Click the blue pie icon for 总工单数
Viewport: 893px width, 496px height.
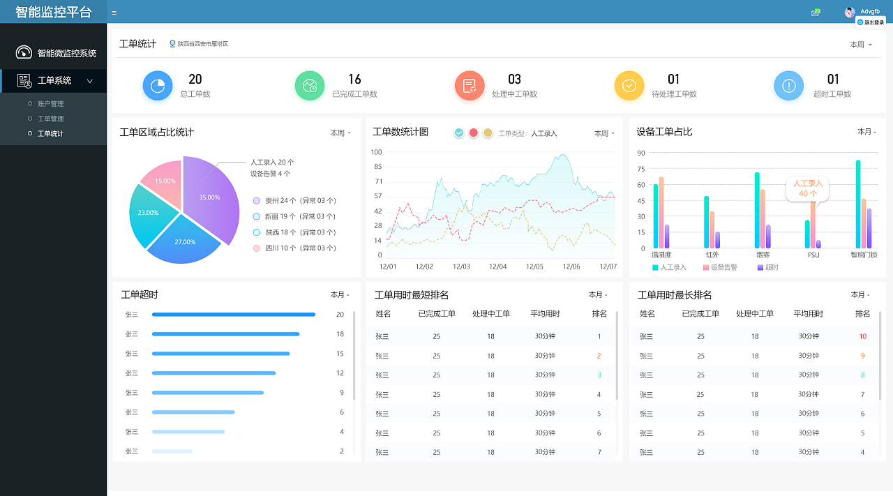coord(158,86)
